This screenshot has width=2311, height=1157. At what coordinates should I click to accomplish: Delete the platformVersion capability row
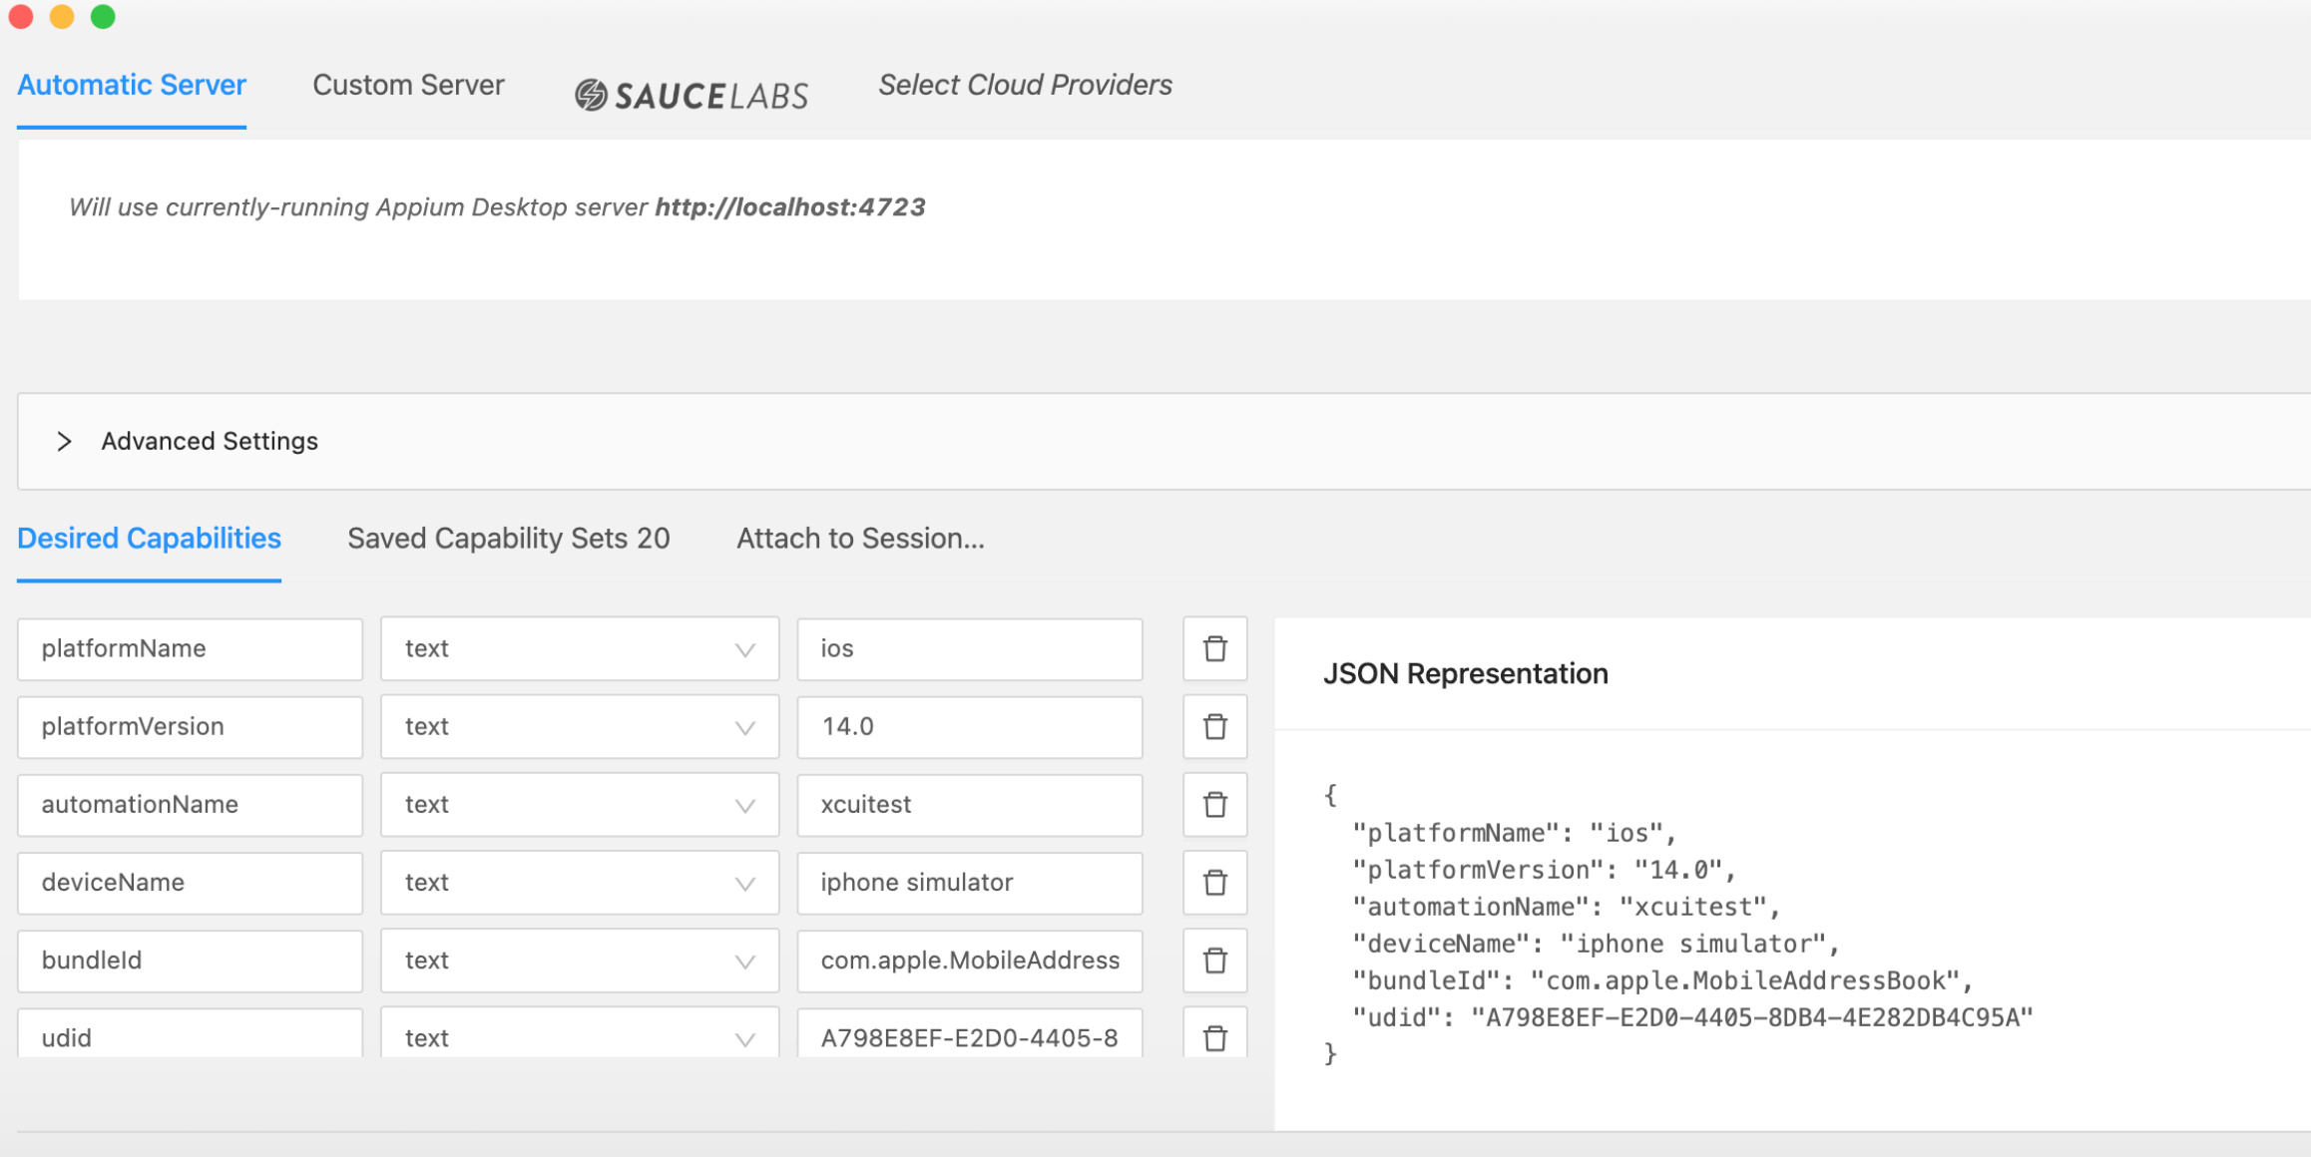coord(1214,726)
